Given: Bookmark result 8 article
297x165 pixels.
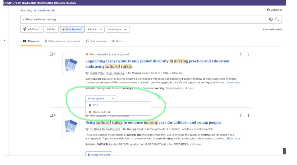Looking at the screenshot, I should coord(241,115).
